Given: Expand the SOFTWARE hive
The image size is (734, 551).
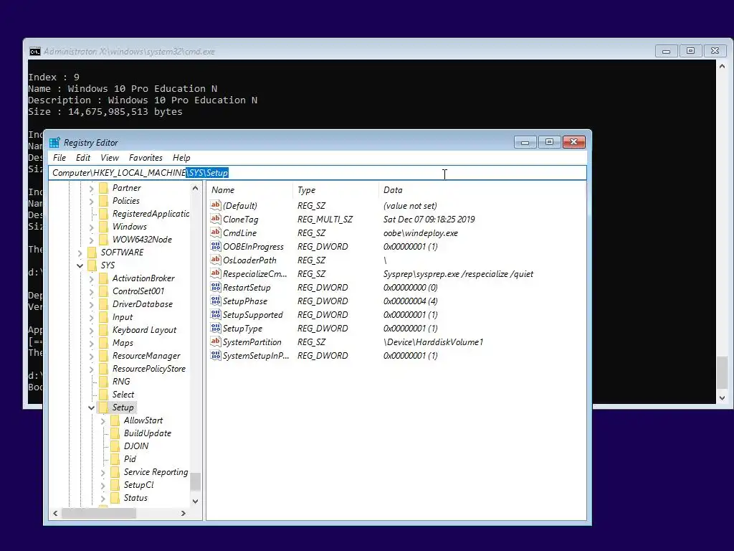Looking at the screenshot, I should 80,253.
